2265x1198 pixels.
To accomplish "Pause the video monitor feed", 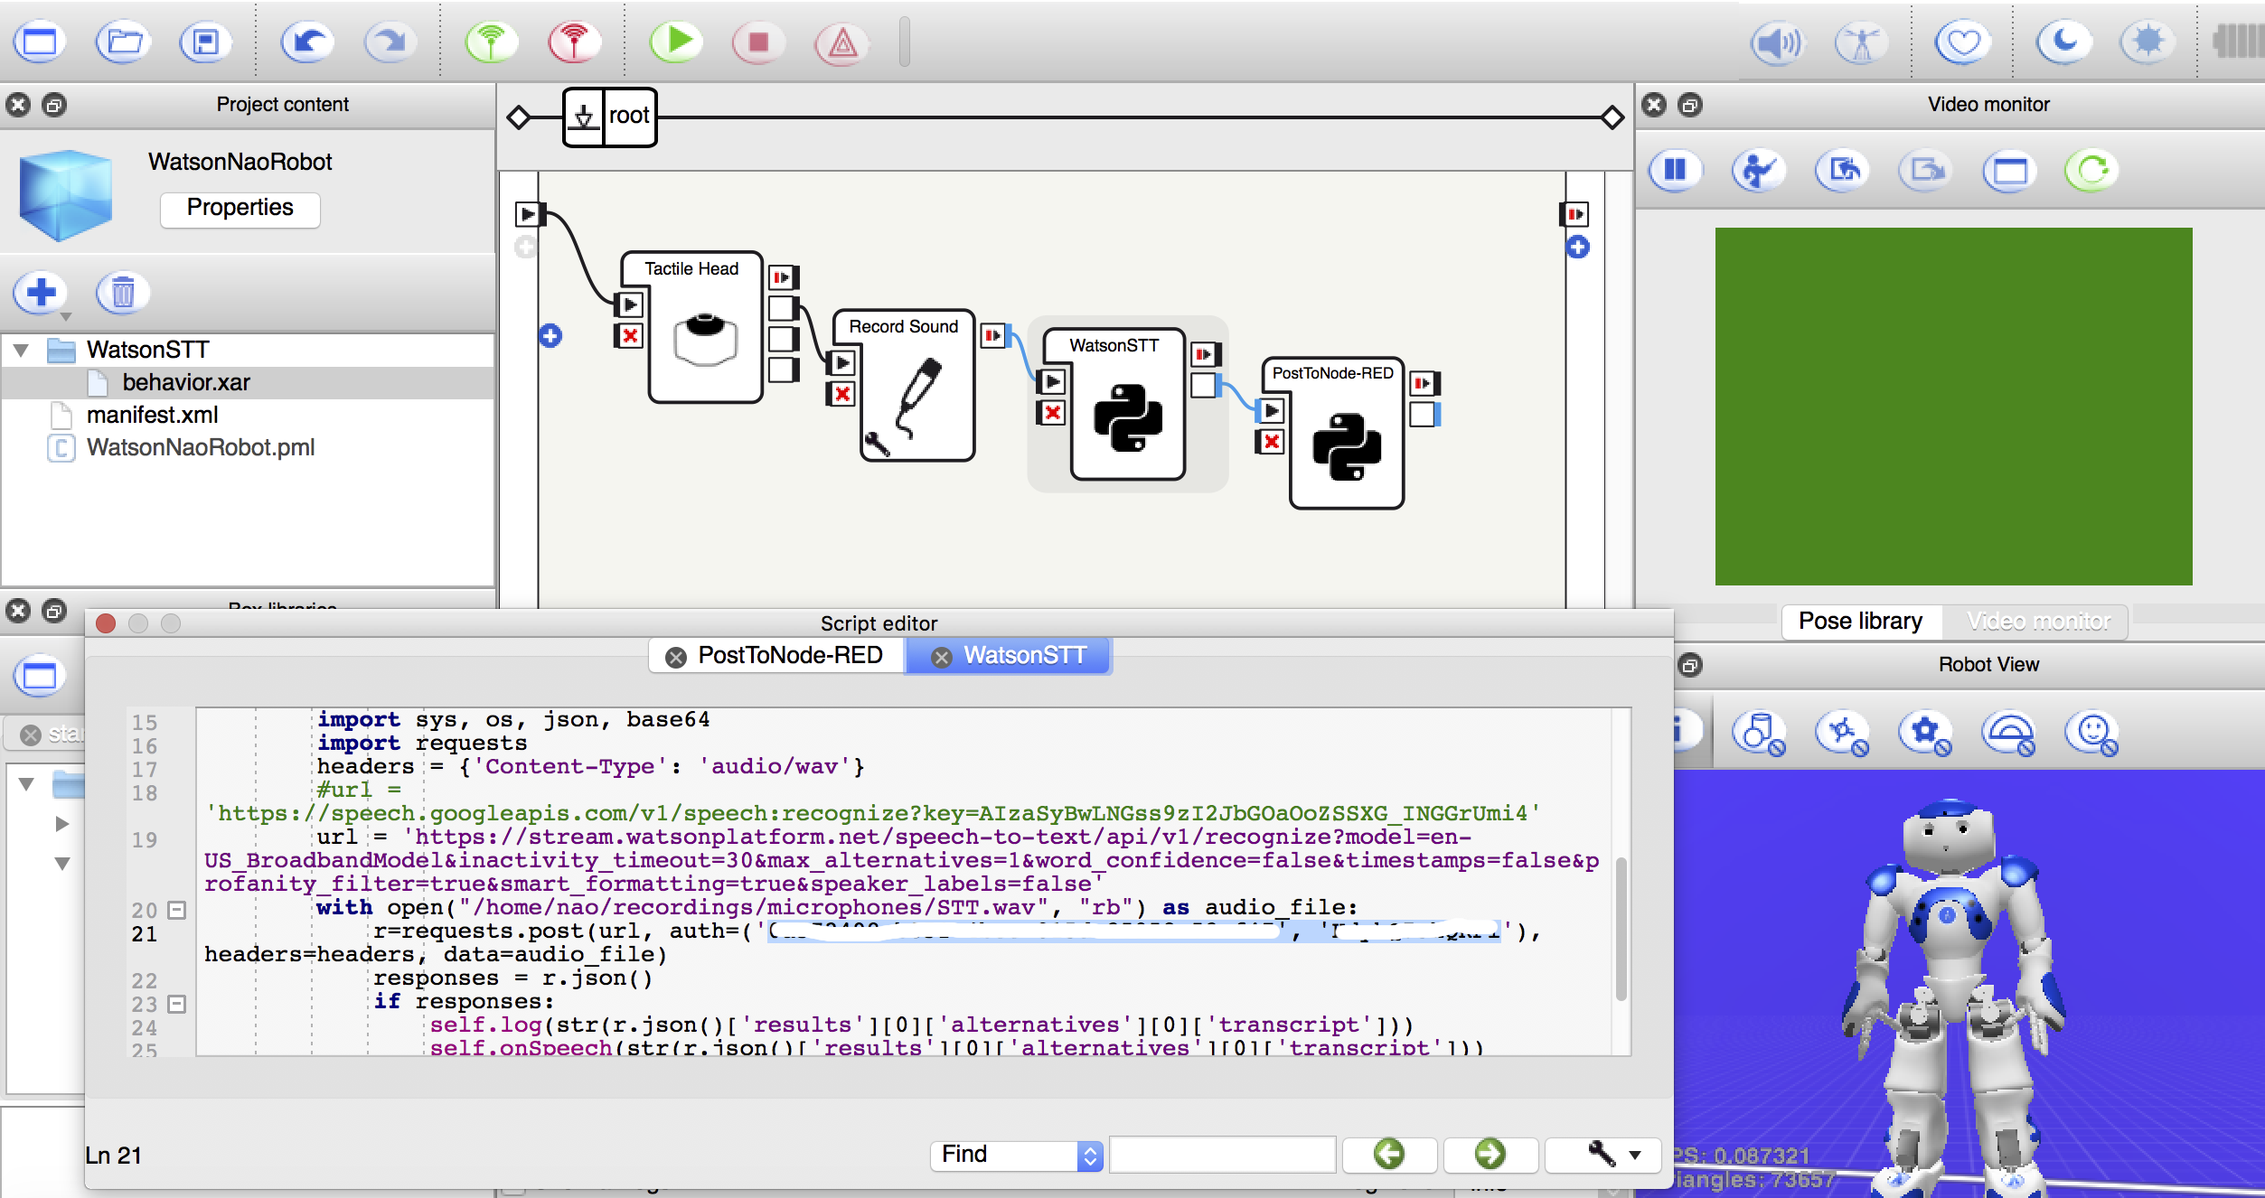I will click(x=1675, y=170).
